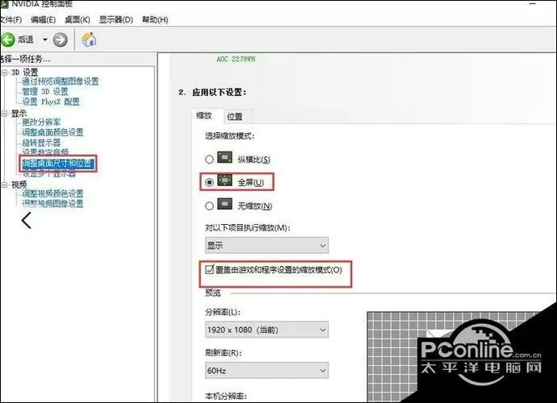Open the 对以下项目执行缩放 dropdown showing 显示

[266, 245]
